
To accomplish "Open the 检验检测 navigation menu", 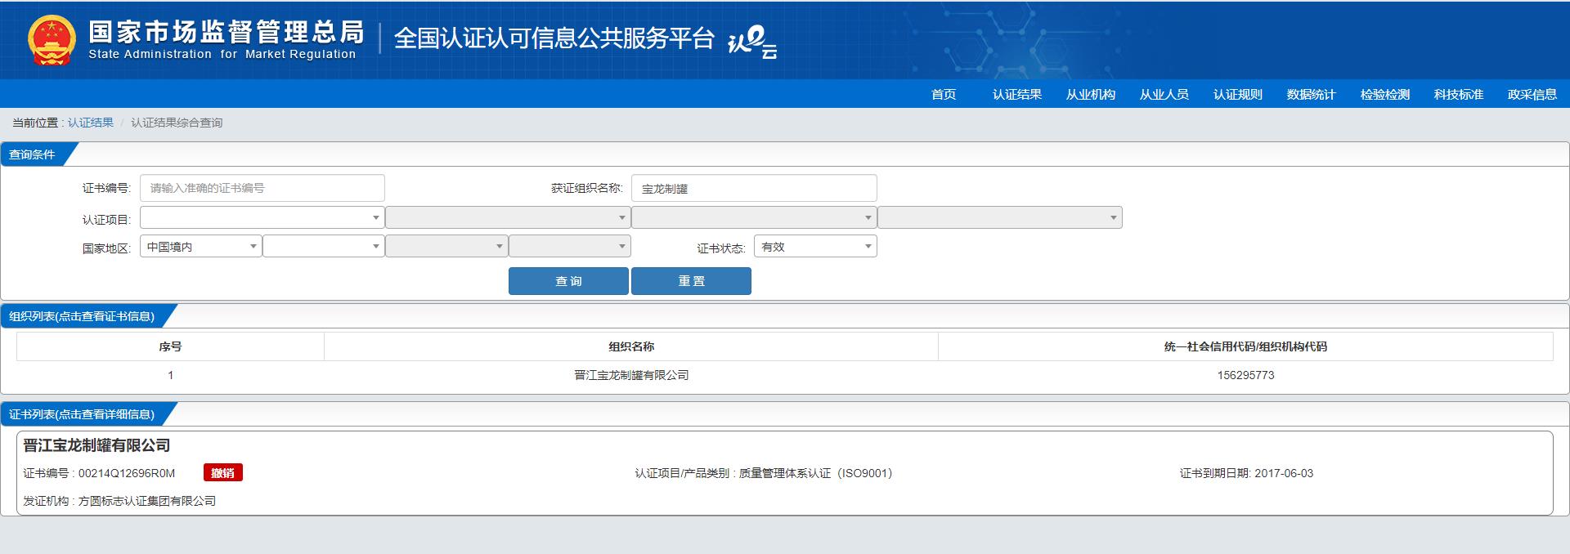I will (x=1385, y=95).
